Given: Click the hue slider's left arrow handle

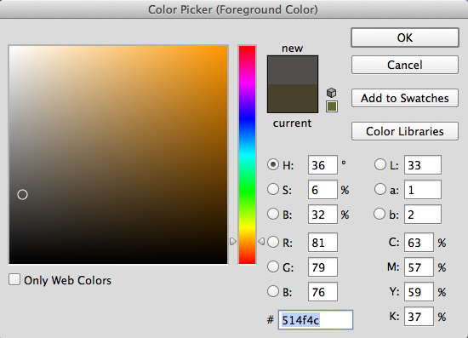Looking at the screenshot, I should coord(233,241).
